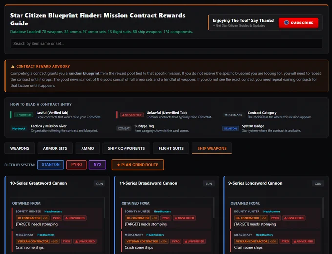Image resolution: width=332 pixels, height=254 pixels.
Task: Click GUN tag on Greatsword Cannon card
Action: (x=99, y=184)
